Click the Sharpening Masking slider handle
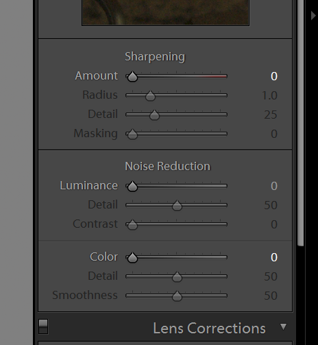The width and height of the screenshot is (318, 345). click(132, 134)
